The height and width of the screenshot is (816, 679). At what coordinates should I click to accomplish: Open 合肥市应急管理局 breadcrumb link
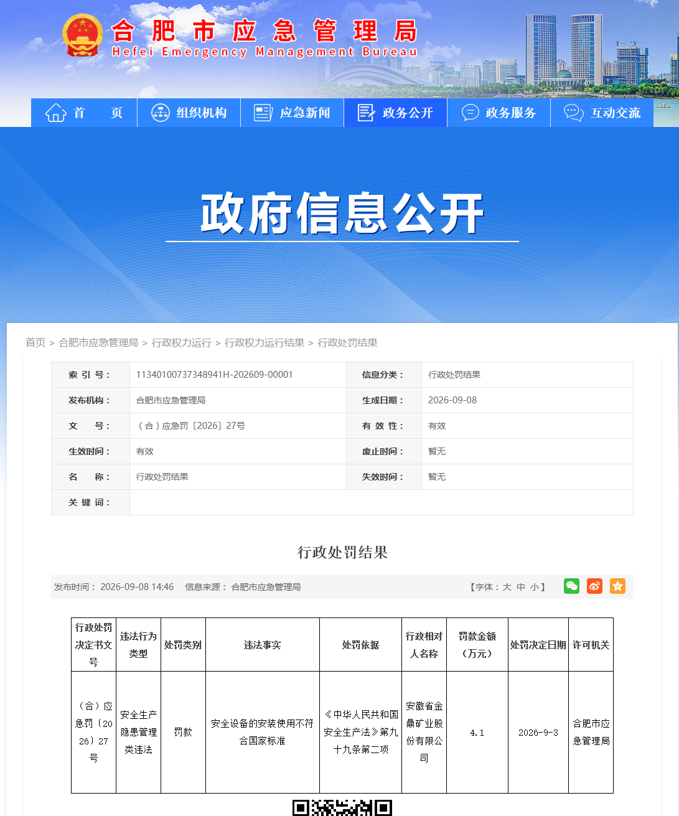tap(98, 343)
